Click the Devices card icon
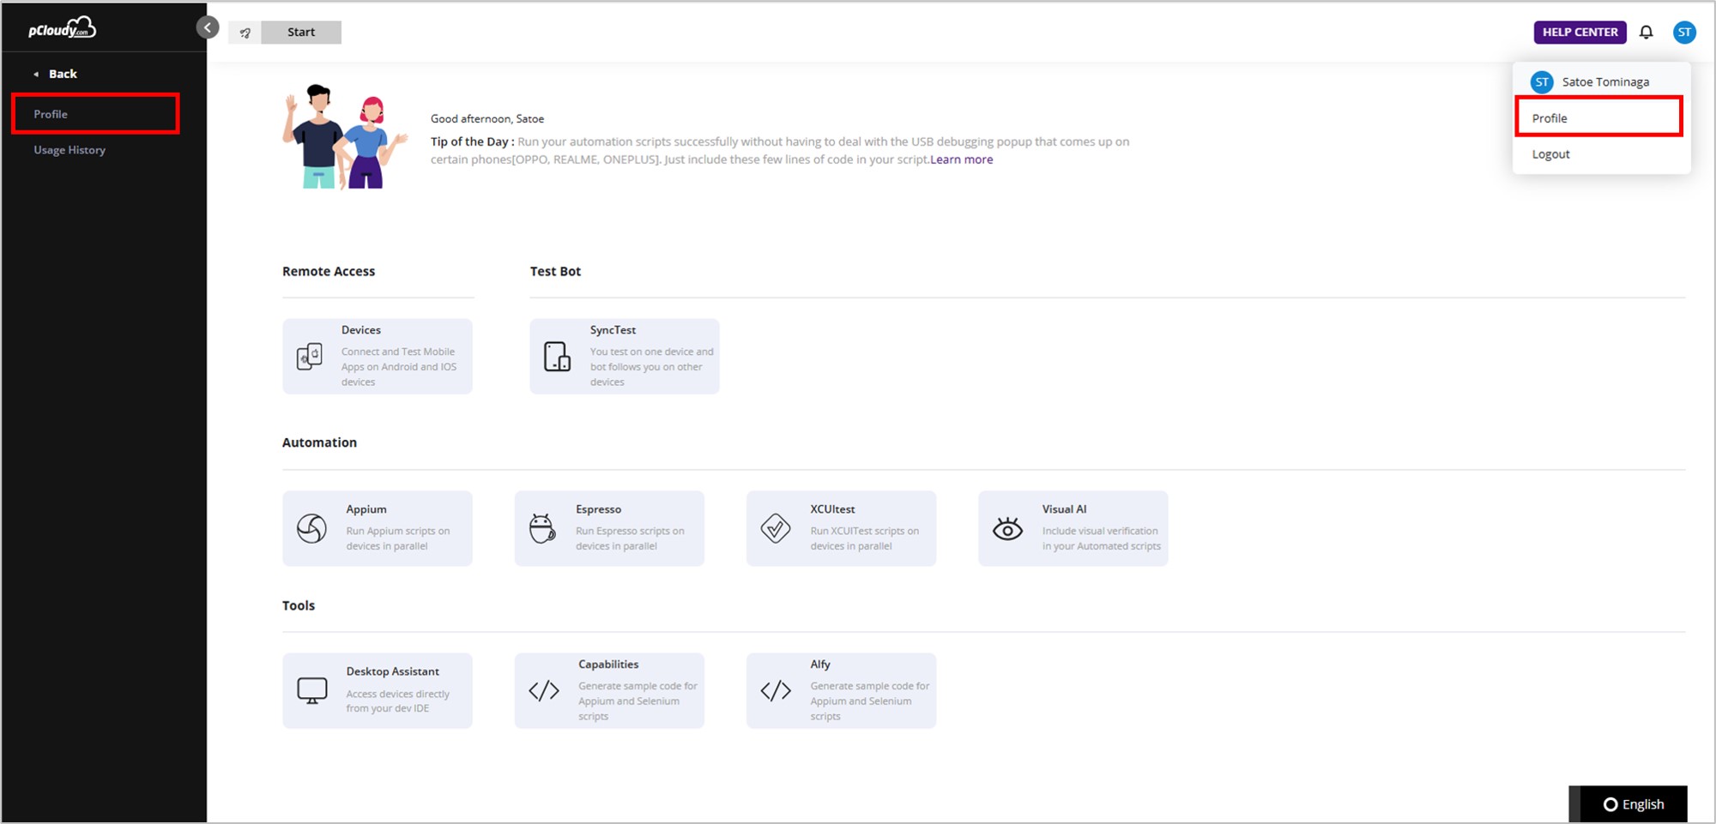Viewport: 1716px width, 824px height. point(310,356)
